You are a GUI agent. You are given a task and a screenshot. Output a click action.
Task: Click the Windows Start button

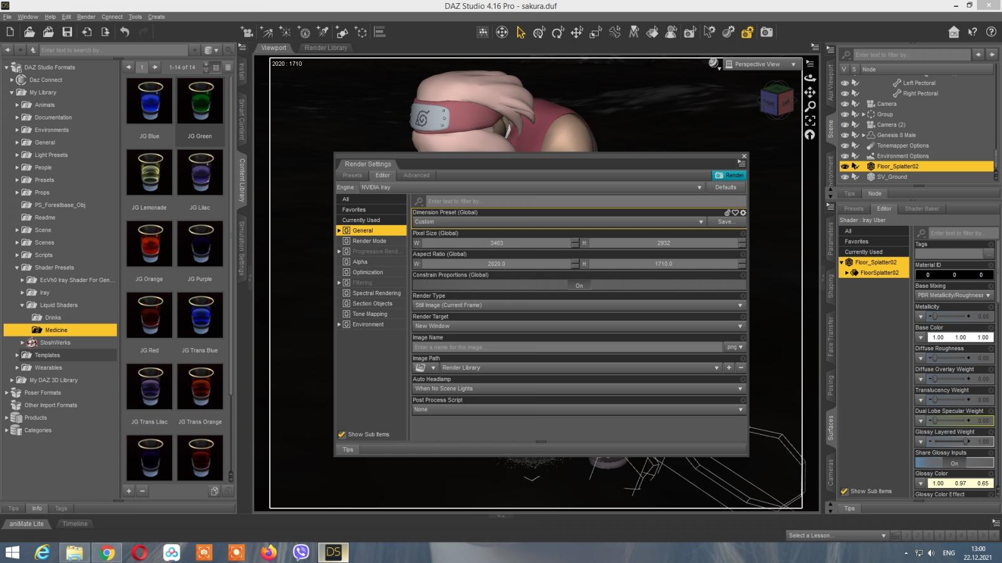(12, 552)
